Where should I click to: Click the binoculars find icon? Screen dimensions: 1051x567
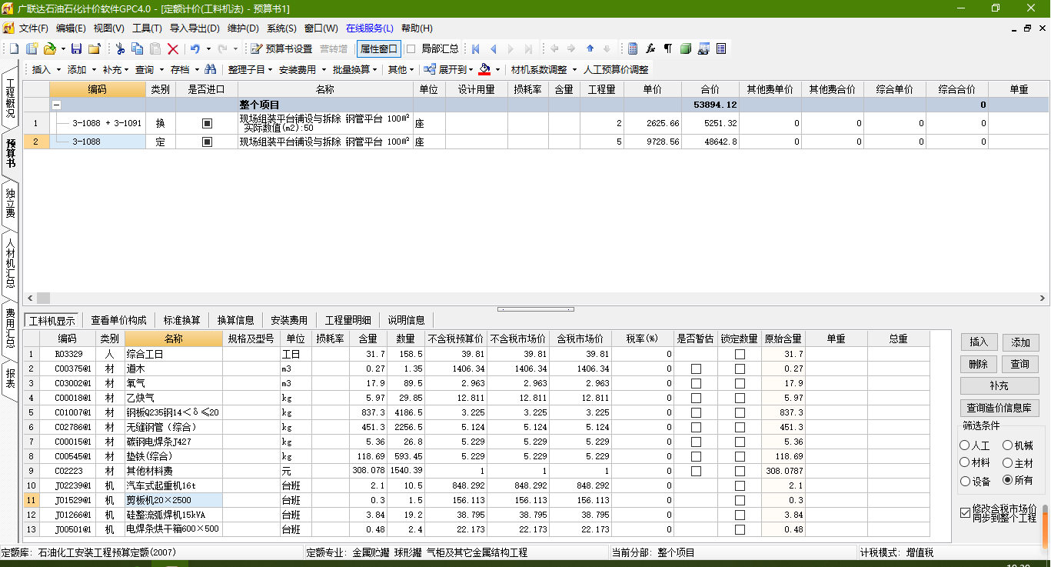point(210,69)
